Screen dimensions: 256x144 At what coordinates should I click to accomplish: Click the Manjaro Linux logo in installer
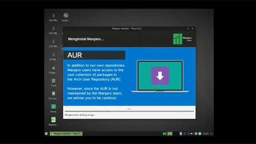182,39
